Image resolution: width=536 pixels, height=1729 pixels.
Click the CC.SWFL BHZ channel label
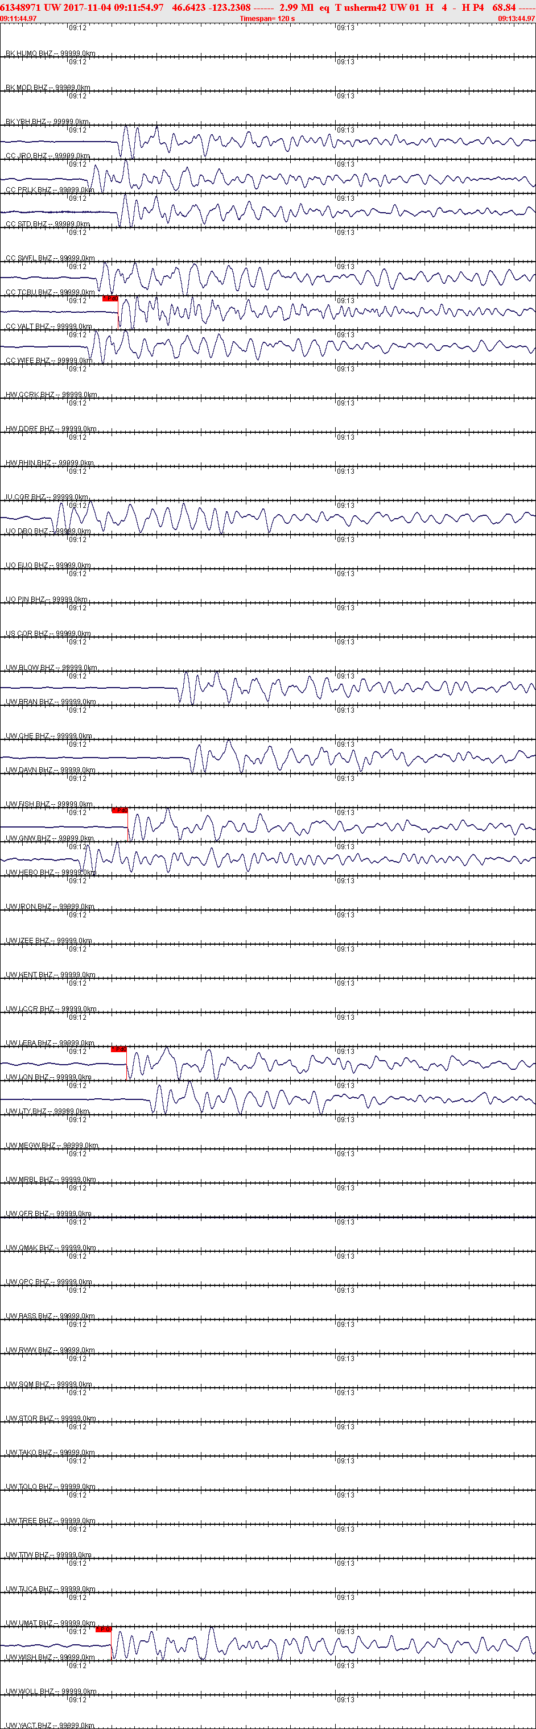pos(51,258)
